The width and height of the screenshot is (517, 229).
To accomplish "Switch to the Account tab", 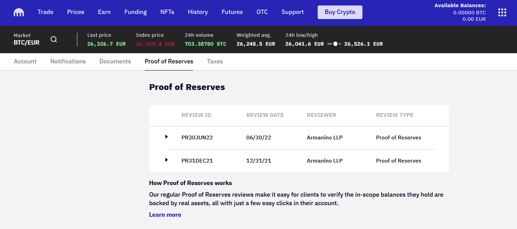I will pos(25,61).
